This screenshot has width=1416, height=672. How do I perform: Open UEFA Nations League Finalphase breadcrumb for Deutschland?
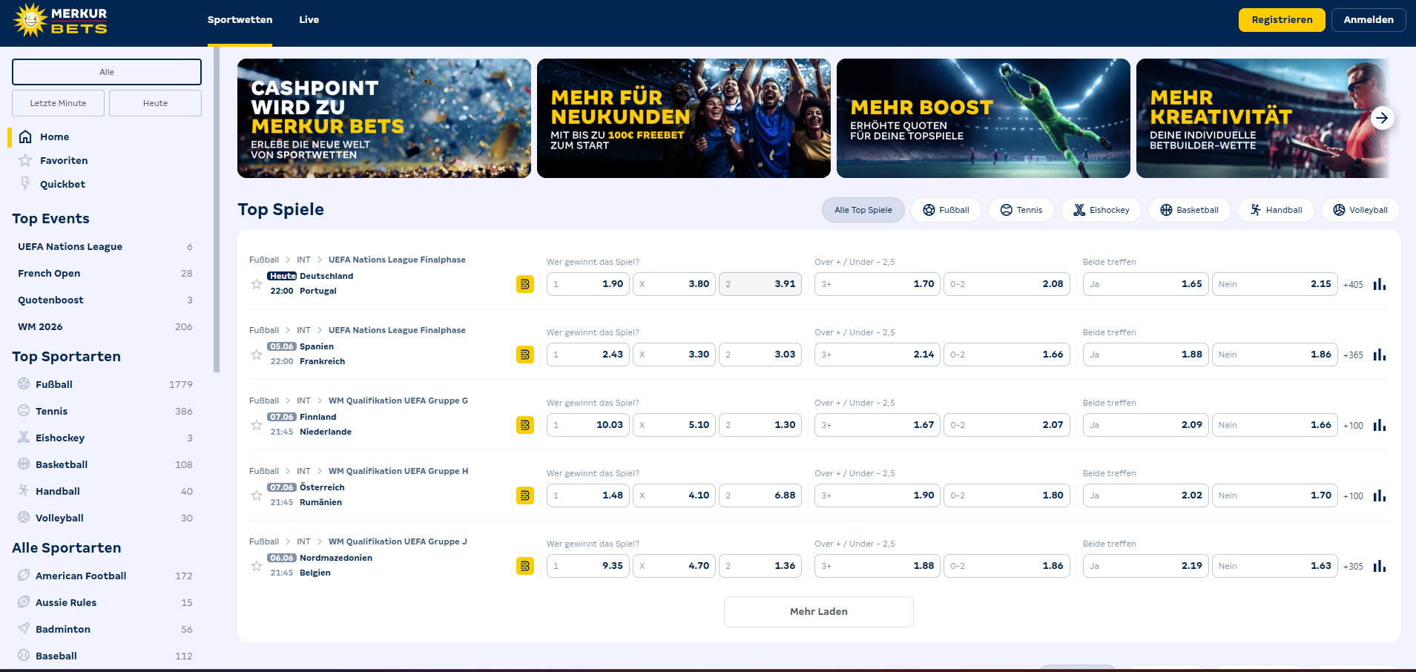point(397,260)
